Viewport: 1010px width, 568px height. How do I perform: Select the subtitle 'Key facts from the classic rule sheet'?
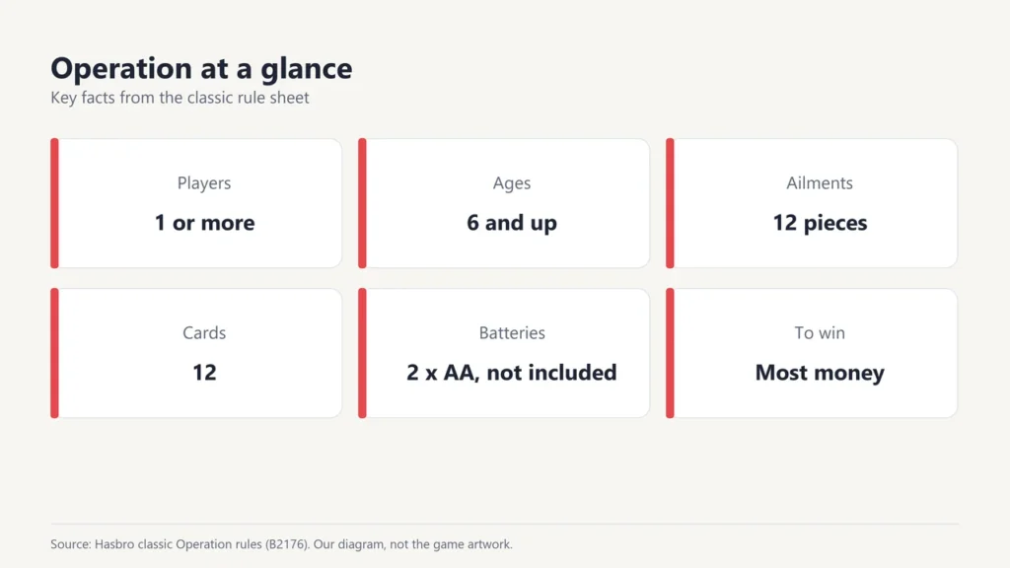(x=180, y=98)
